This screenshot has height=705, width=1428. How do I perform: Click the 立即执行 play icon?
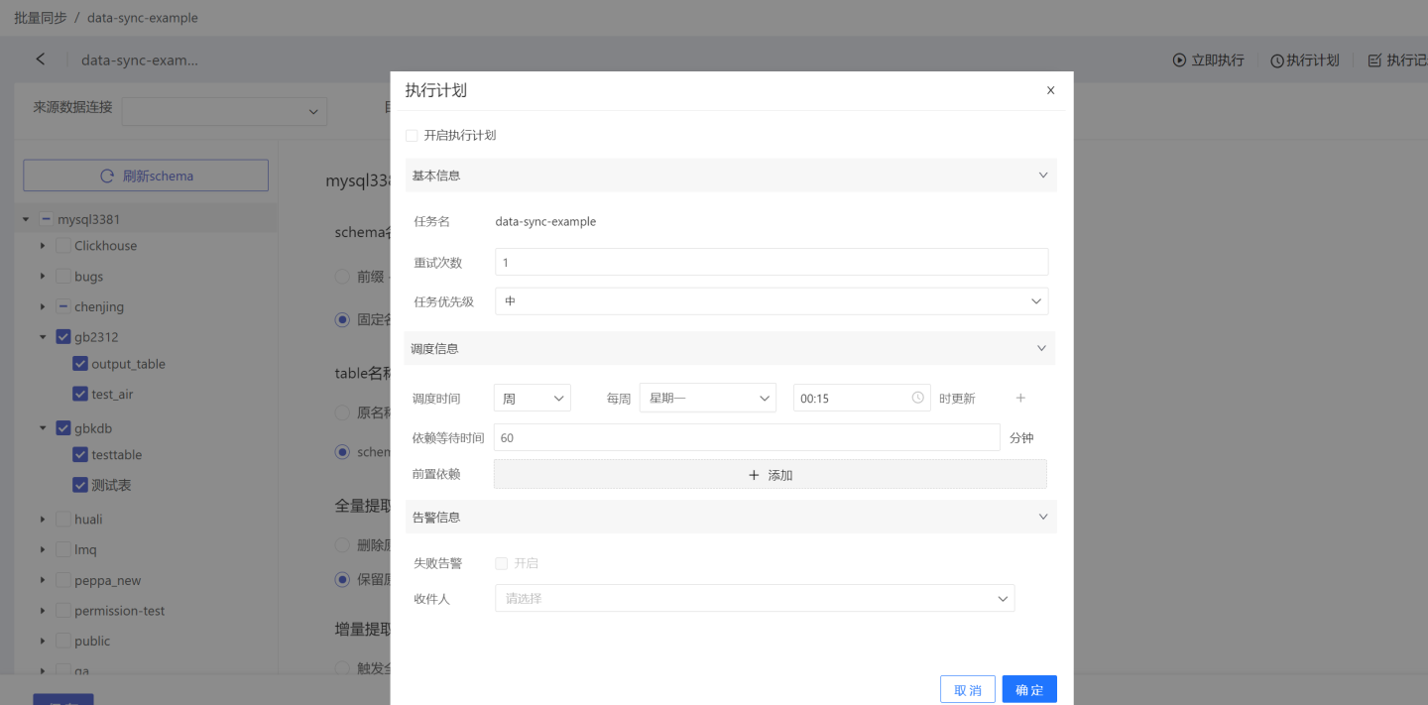coord(1179,60)
